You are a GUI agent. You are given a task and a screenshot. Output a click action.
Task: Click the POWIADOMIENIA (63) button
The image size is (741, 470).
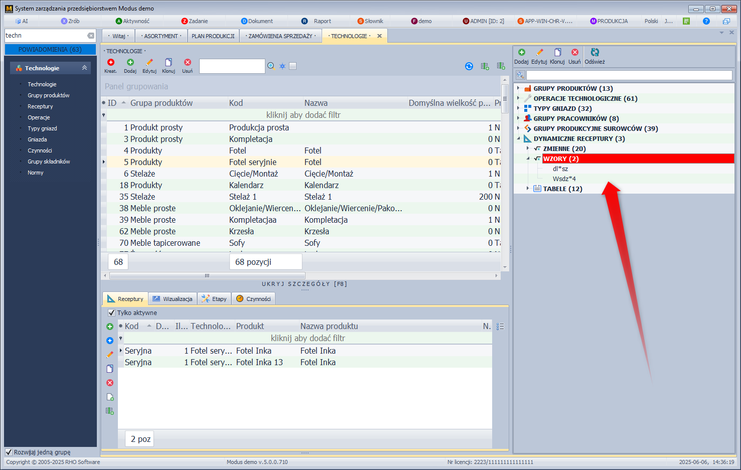pos(50,50)
